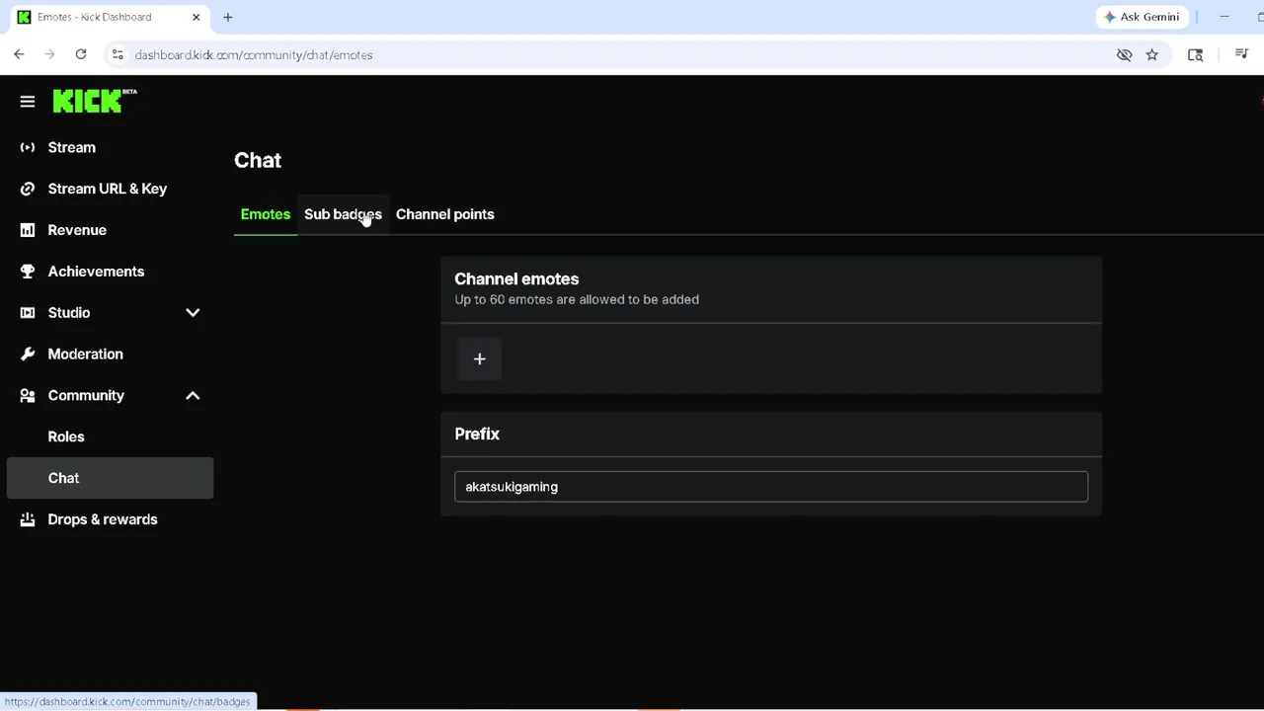
Task: Open the hamburger menu beside the Kick logo
Action: [28, 101]
